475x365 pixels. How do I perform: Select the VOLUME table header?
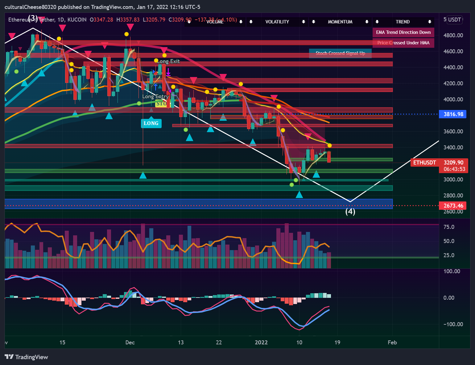click(x=215, y=22)
